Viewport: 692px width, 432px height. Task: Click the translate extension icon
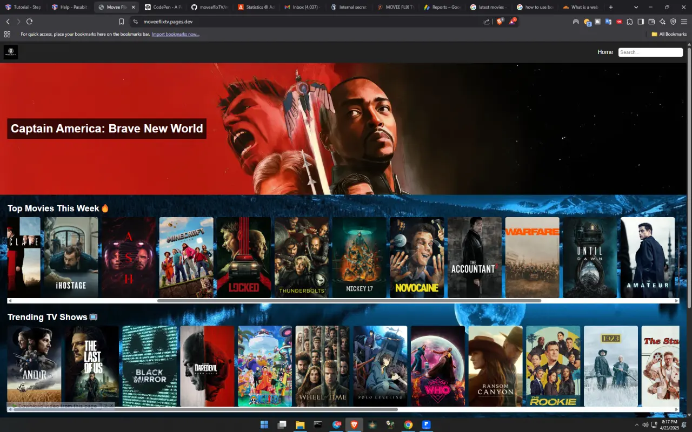click(x=608, y=22)
